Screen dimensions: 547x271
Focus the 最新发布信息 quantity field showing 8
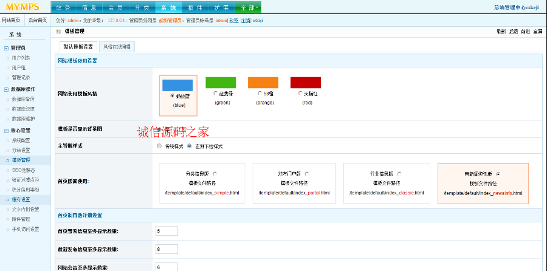[167, 249]
